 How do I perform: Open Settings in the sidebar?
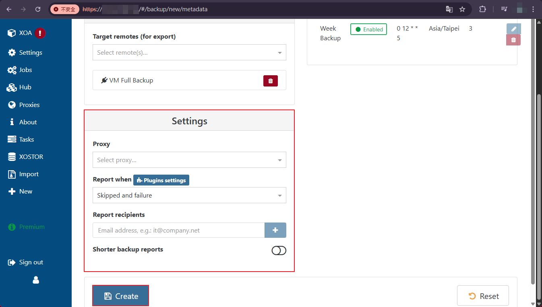pyautogui.click(x=31, y=52)
